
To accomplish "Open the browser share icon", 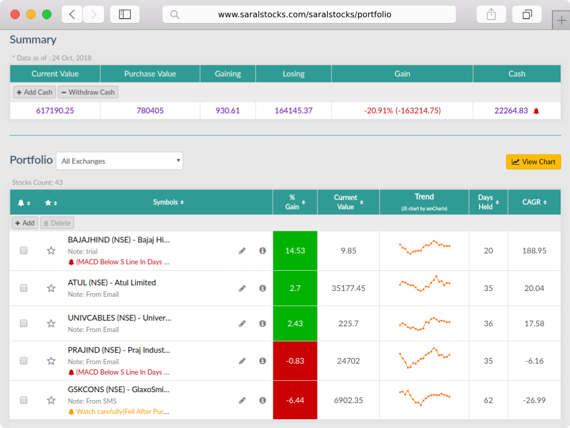I will 491,15.
